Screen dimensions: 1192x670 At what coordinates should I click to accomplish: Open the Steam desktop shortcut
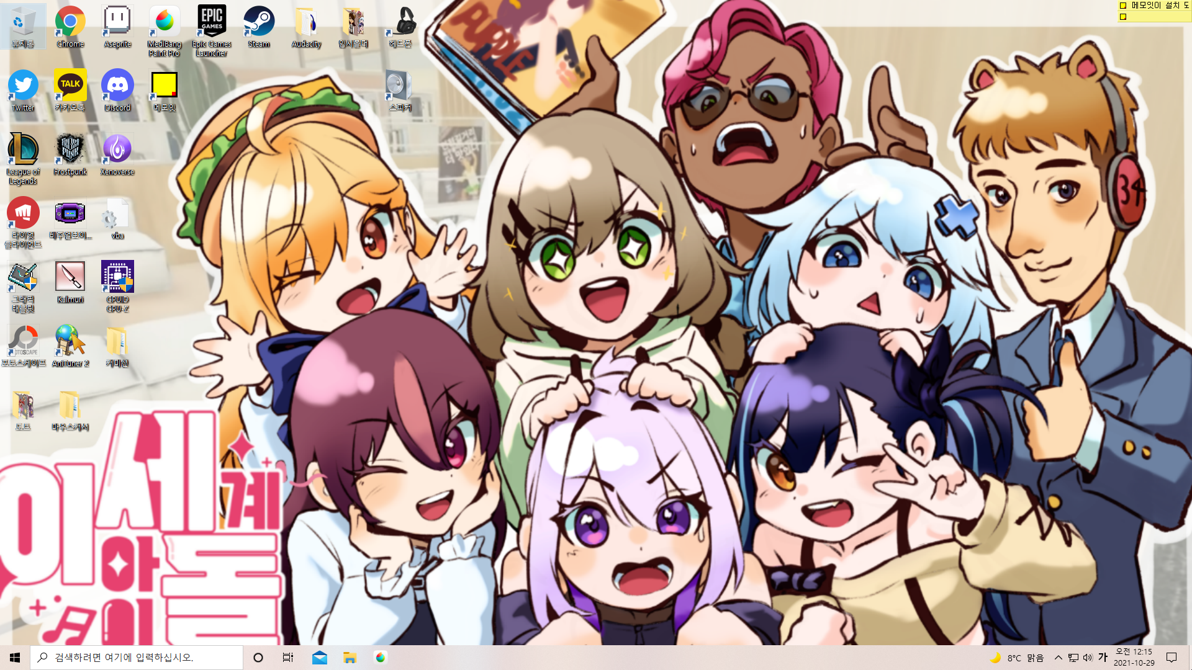click(259, 27)
